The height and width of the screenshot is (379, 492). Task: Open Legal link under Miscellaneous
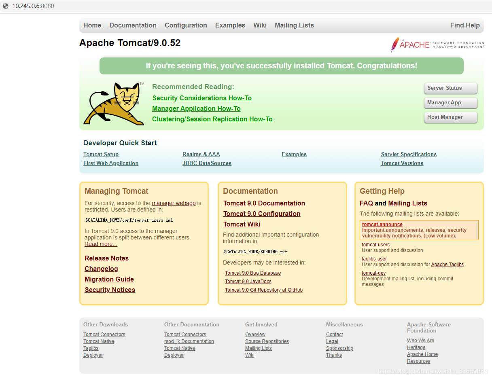(x=332, y=341)
